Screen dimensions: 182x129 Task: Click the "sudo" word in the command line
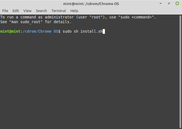(67, 31)
